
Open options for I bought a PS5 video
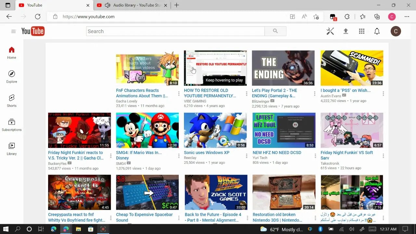tap(383, 94)
